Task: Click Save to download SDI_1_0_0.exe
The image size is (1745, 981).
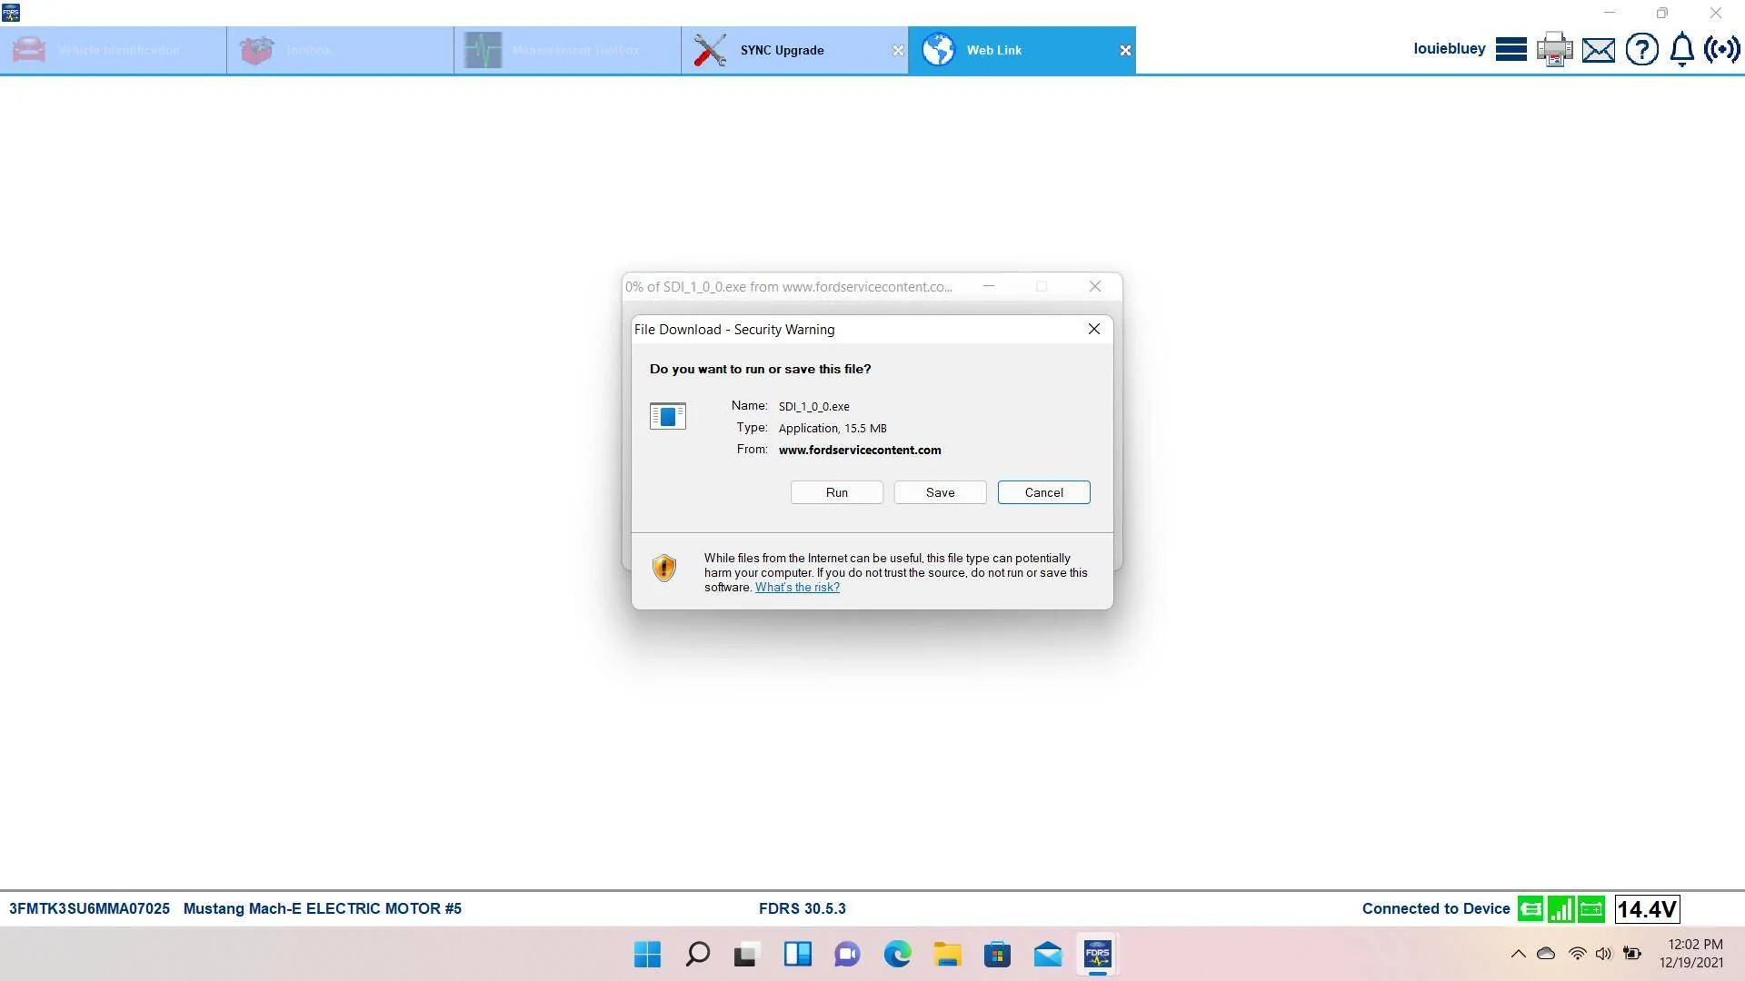Action: (941, 492)
